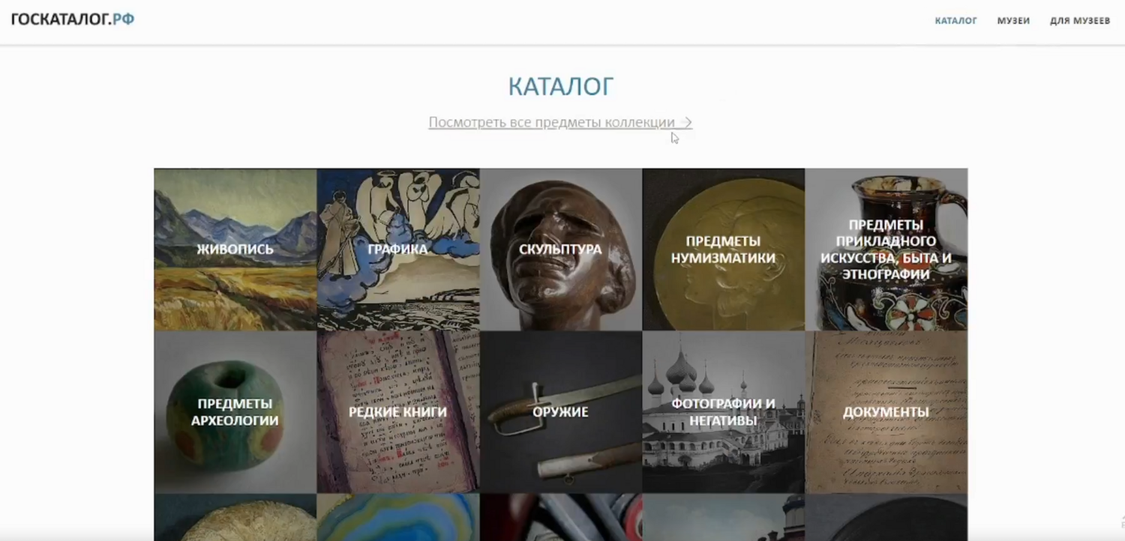
Task: Open the partially visible round beige object tile
Action: (235, 517)
